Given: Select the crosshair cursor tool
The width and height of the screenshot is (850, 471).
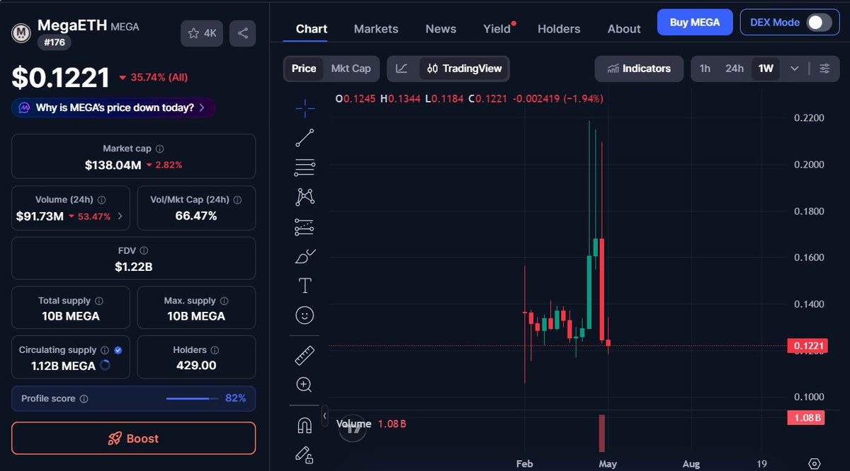Looking at the screenshot, I should (305, 108).
